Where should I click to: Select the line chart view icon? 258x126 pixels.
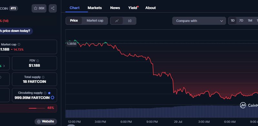pyautogui.click(x=117, y=21)
